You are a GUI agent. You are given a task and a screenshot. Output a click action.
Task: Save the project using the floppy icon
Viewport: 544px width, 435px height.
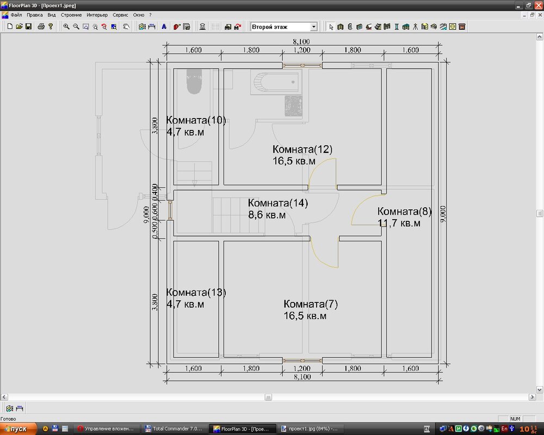(28, 27)
